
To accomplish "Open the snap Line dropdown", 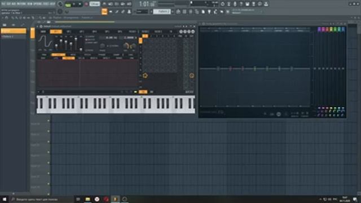I will point(142,11).
